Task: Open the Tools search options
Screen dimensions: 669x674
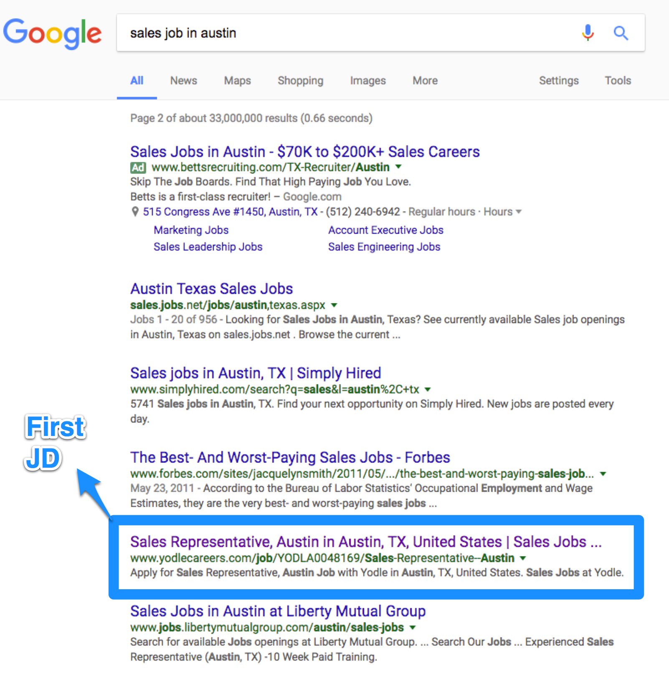Action: [618, 81]
